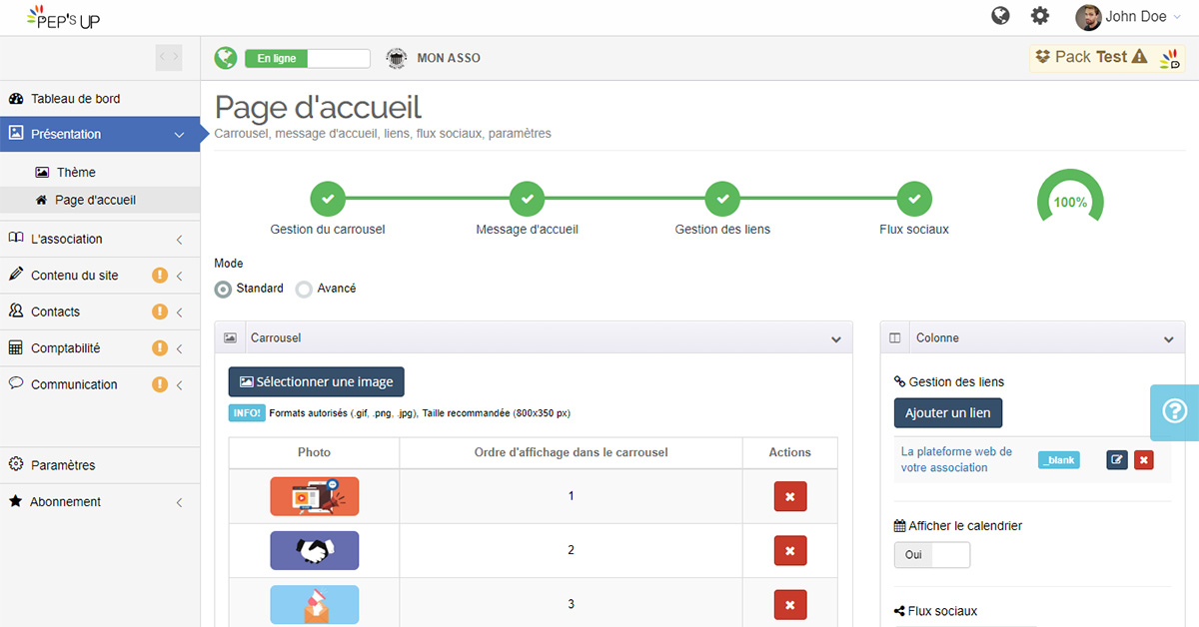This screenshot has width=1199, height=627.
Task: Click the _blank target badge
Action: coord(1059,460)
